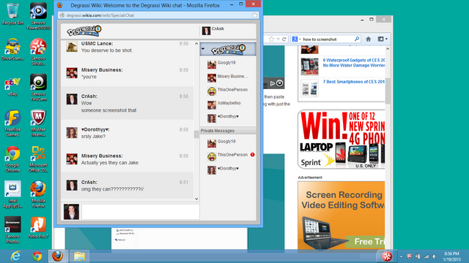Select Misery Business in the user list
This screenshot has height=263, width=469.
(228, 77)
